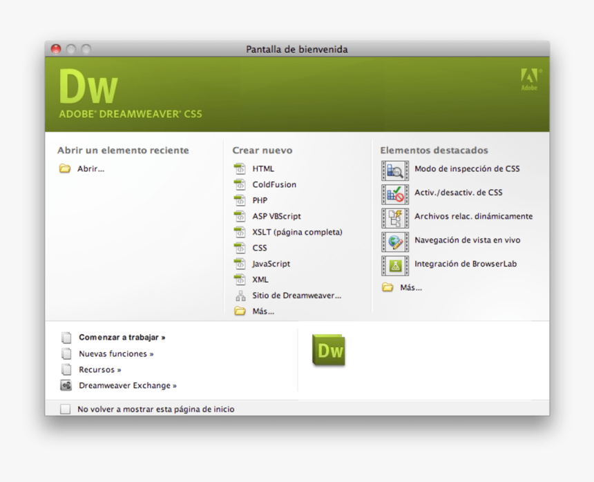Create a new ColdFusion document

(x=274, y=184)
